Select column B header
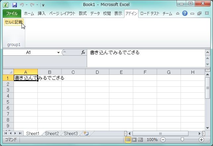The width and height of the screenshot is (213, 146). pos(50,72)
